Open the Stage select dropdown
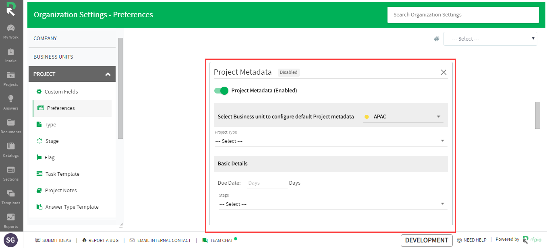Image resolution: width=547 pixels, height=248 pixels. click(333, 204)
